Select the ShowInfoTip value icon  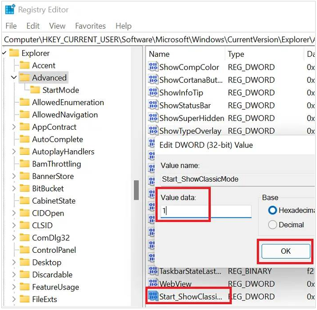[x=153, y=93]
